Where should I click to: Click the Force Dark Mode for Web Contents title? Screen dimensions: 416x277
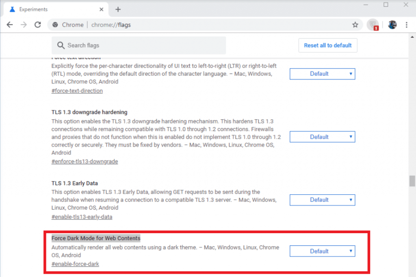[96, 238]
